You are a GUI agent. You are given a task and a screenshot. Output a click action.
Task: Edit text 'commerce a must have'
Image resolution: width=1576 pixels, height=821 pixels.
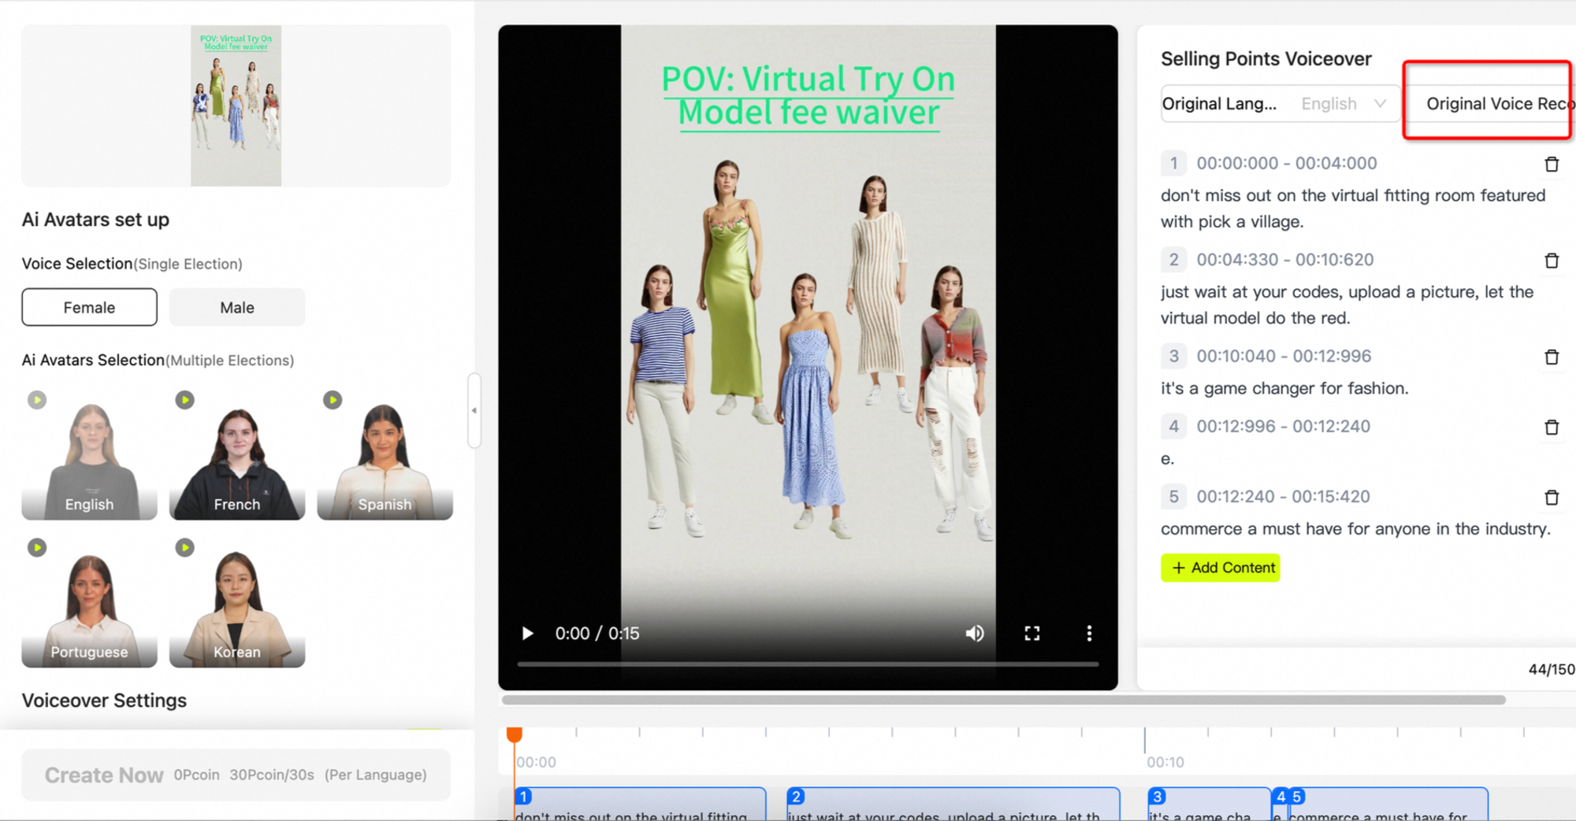click(1355, 529)
